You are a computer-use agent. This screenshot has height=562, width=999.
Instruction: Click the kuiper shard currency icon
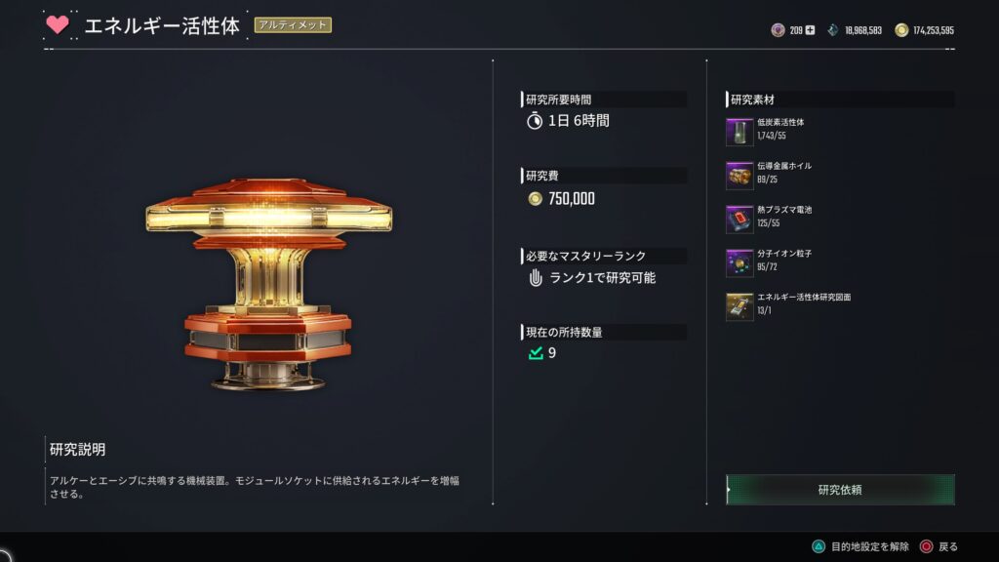click(833, 30)
